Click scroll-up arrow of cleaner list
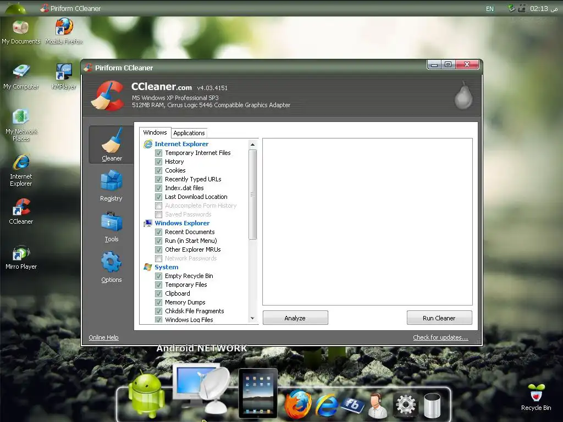Screen dimensions: 563x422 [x=252, y=145]
